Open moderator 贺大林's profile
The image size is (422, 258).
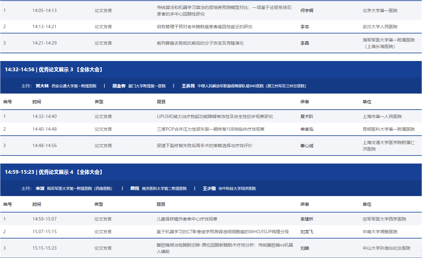(42, 86)
